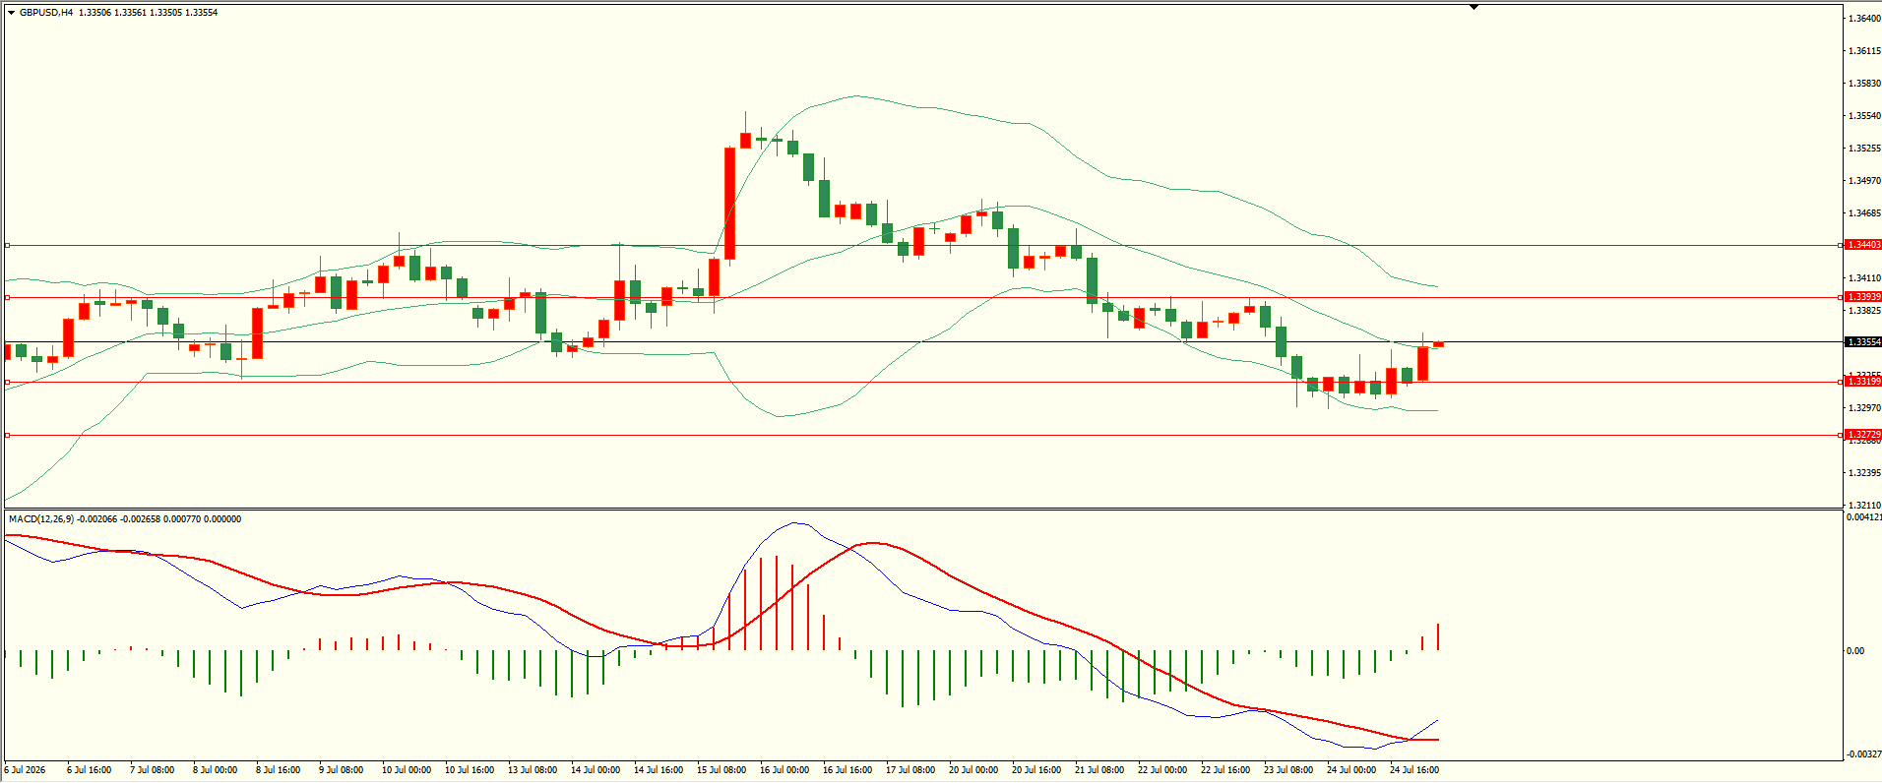
Task: Click the 1.32110 price scale value
Action: tap(1864, 505)
